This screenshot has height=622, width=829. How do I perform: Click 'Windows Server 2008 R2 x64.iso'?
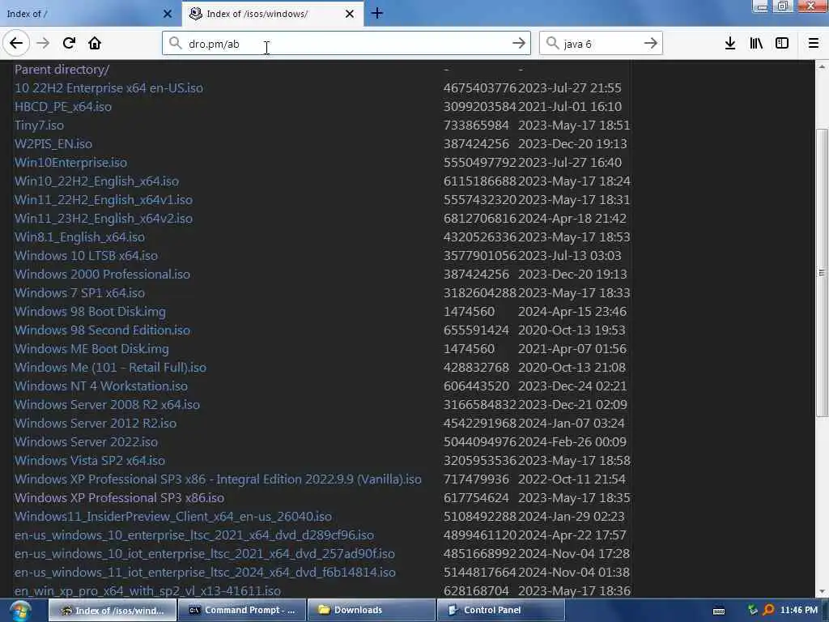coord(107,405)
